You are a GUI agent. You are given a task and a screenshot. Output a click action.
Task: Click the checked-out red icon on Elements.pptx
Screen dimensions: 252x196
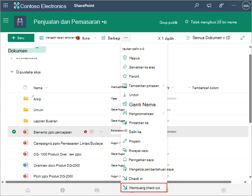tap(85, 132)
